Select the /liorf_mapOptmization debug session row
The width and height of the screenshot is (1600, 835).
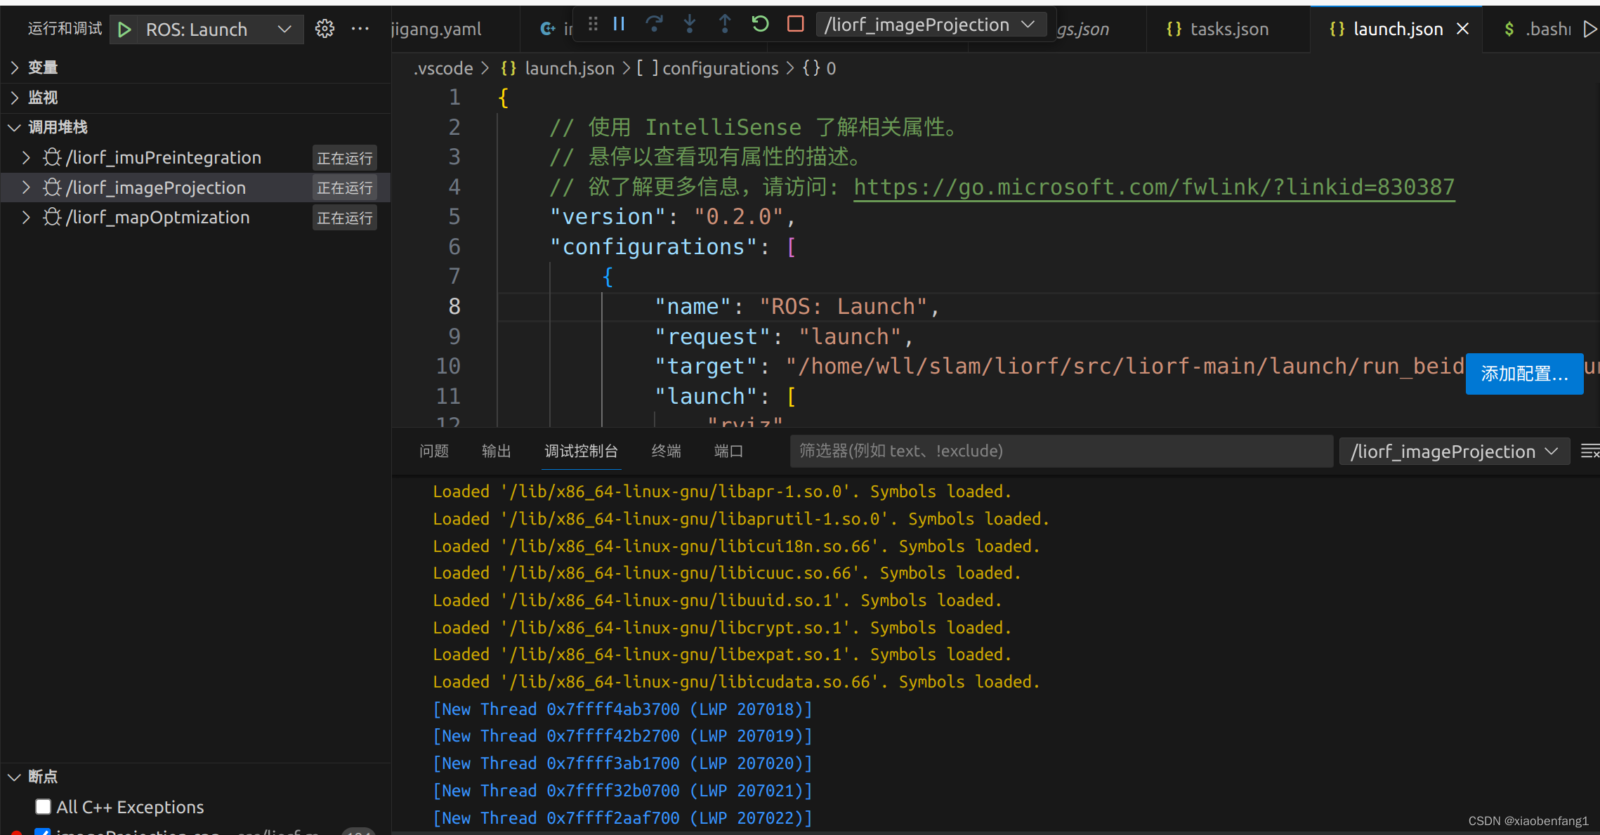pyautogui.click(x=195, y=218)
